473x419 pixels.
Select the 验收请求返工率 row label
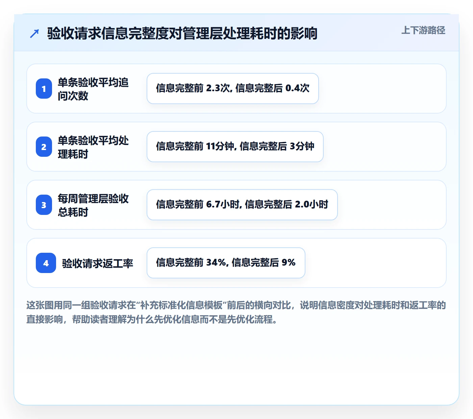pyautogui.click(x=98, y=263)
